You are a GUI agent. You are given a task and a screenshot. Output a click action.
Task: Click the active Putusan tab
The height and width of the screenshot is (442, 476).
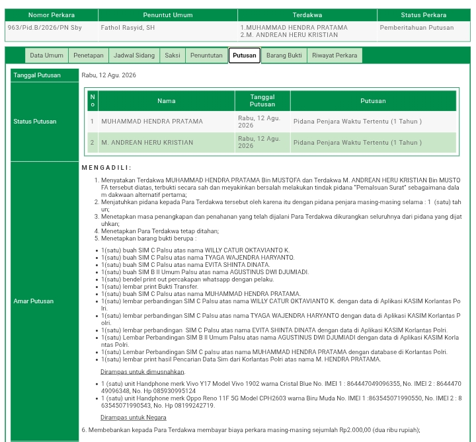[245, 55]
